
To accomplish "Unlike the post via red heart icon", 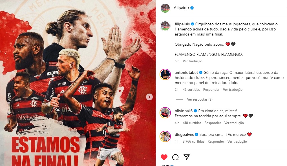I will (x=164, y=157).
